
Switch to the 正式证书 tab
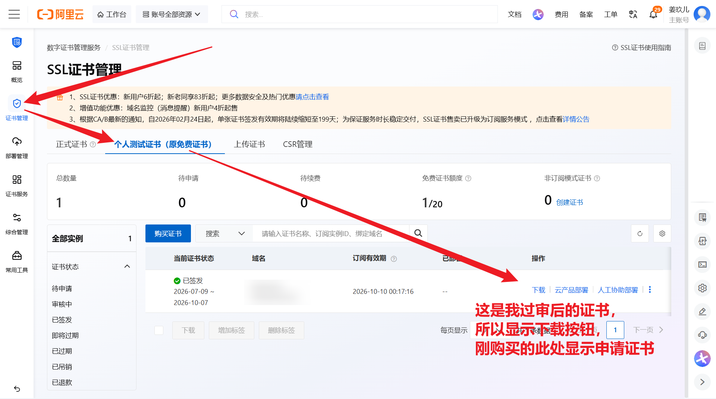(x=72, y=144)
